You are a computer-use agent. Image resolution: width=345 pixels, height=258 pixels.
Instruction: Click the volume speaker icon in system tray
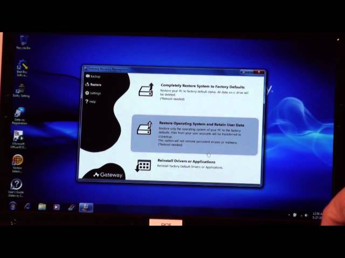(306, 215)
